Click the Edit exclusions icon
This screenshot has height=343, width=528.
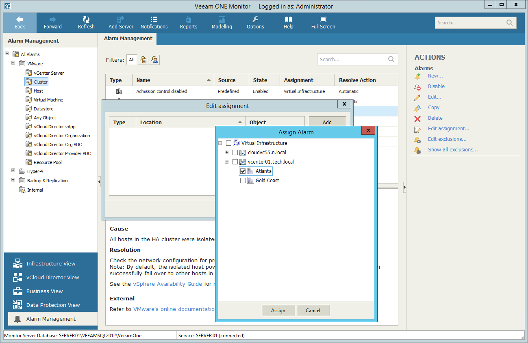pyautogui.click(x=417, y=140)
